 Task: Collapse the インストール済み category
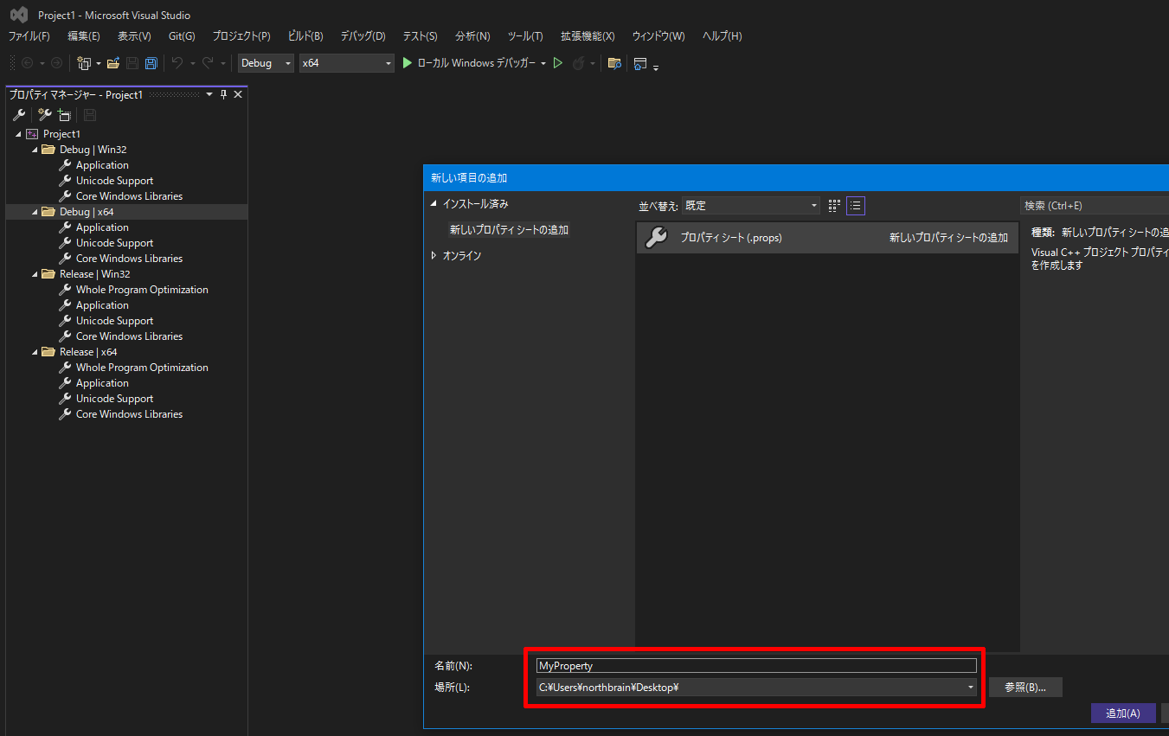coord(434,204)
